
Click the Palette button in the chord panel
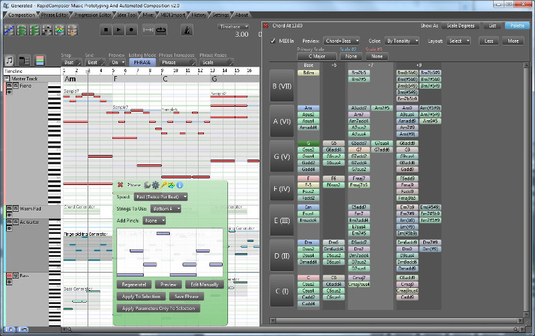(x=517, y=26)
